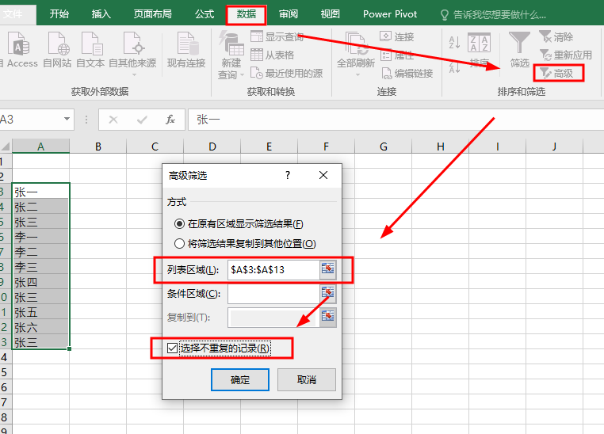Switch to the 公式 formulas tab
Screen dimensions: 604x434
[x=205, y=14]
